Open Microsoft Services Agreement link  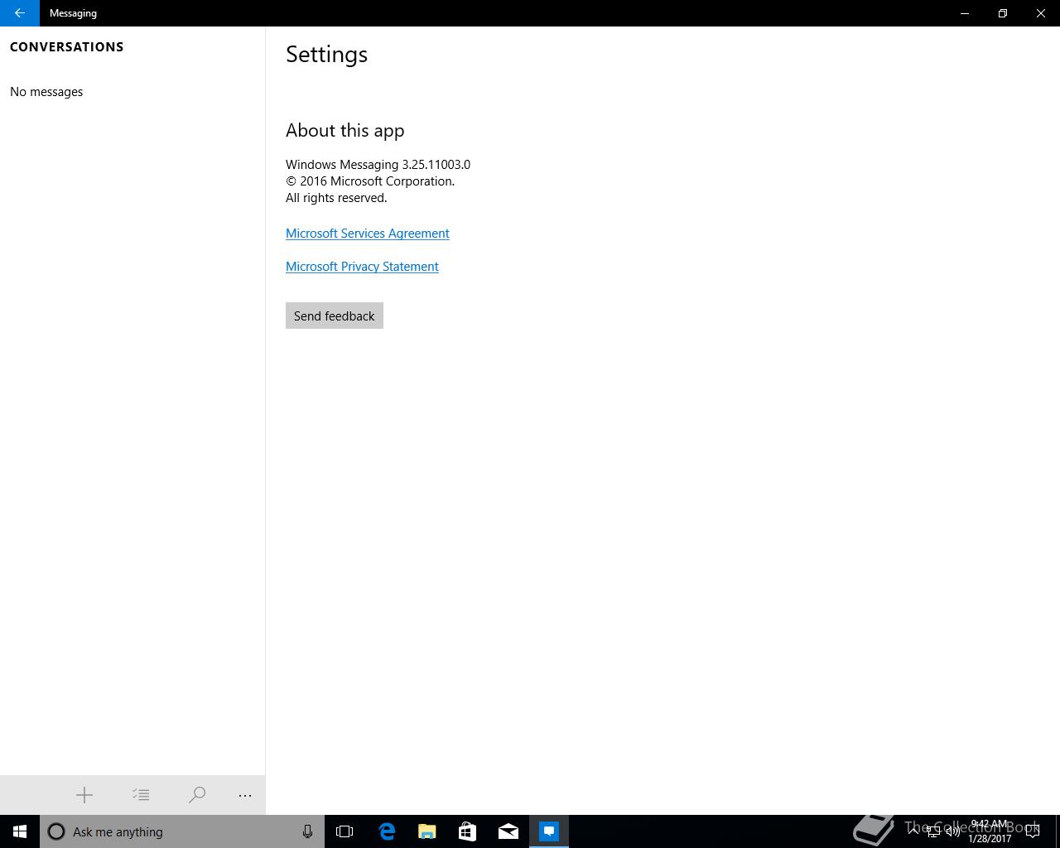point(368,234)
